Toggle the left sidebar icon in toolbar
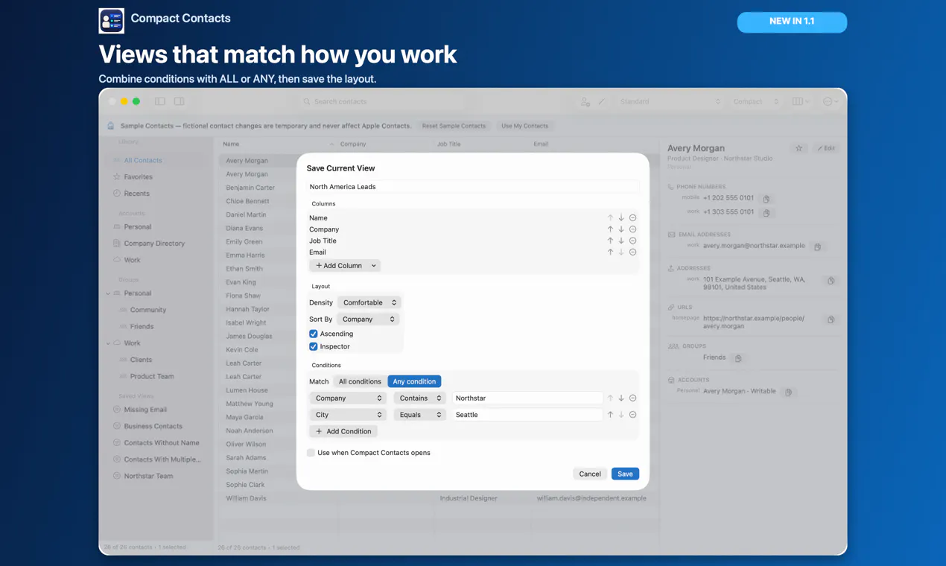The height and width of the screenshot is (566, 946). pos(160,101)
